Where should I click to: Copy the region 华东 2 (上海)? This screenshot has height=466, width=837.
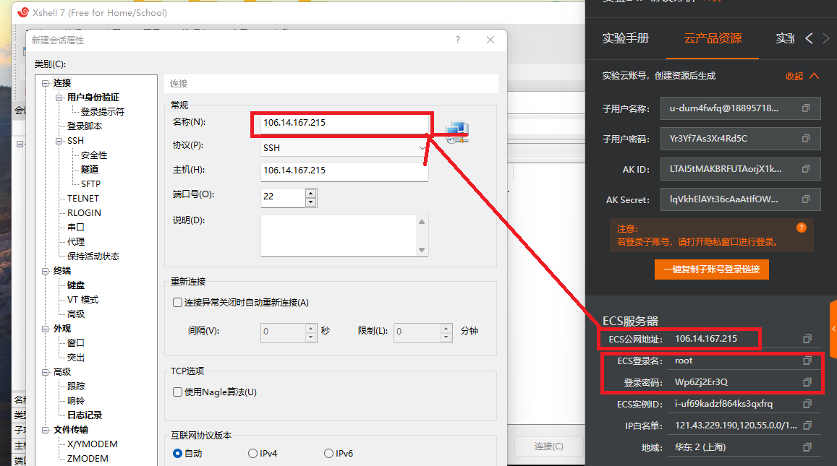807,447
